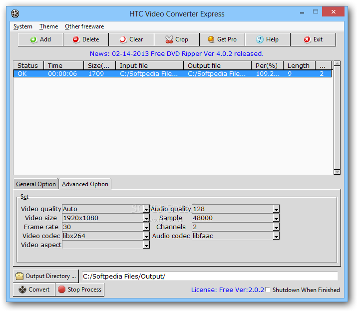Click the License: Free Ver:2.0.2 text

click(x=227, y=290)
